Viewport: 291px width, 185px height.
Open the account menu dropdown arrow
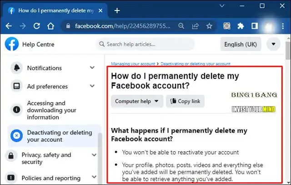tap(273, 44)
